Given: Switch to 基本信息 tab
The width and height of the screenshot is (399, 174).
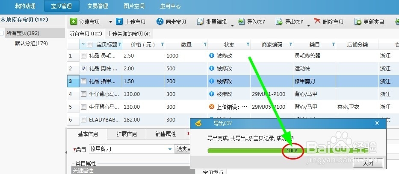Looking at the screenshot, I should [x=88, y=134].
